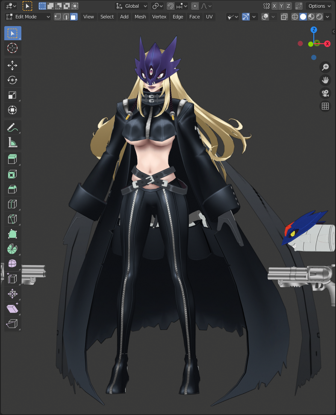Activate the Spin tool
336x415 pixels.
tap(13, 249)
